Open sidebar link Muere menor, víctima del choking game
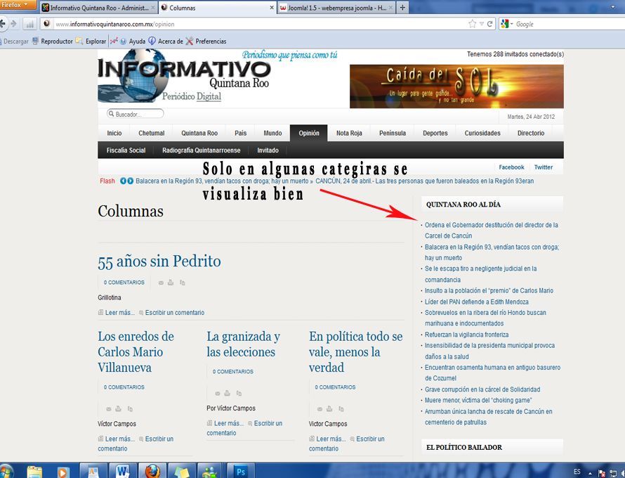 pos(478,400)
